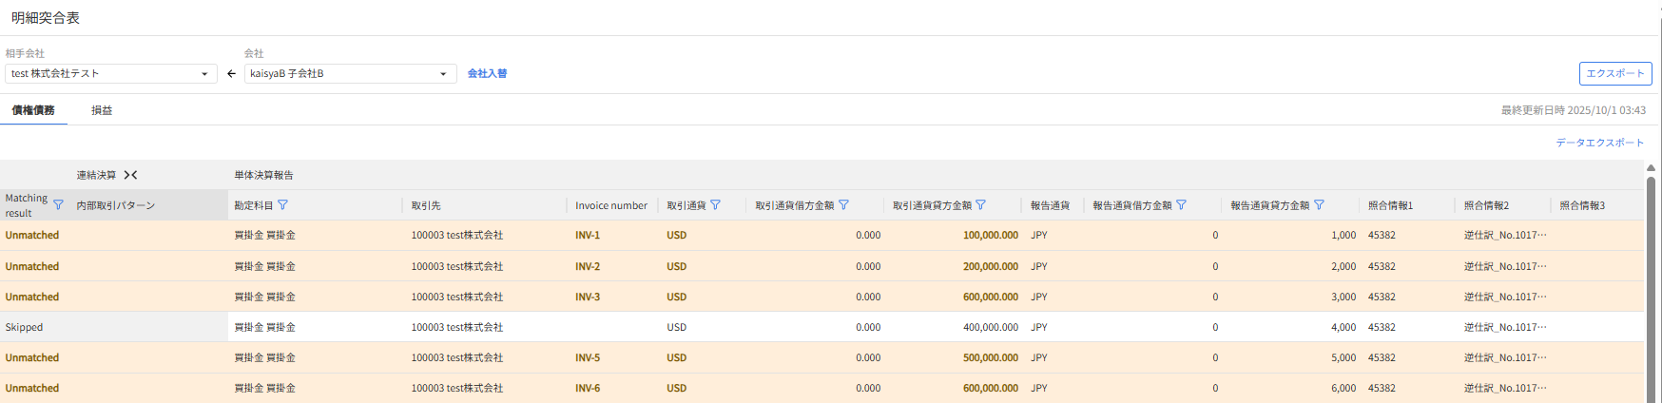Viewport: 1662px width, 403px height.
Task: Click the vertical table scrollbar
Action: [x=1651, y=285]
